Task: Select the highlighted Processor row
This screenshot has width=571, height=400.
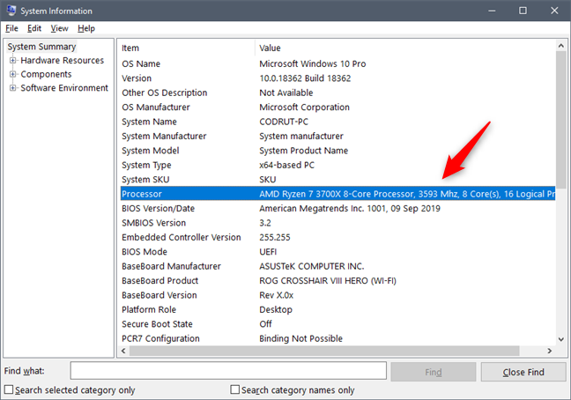Action: pyautogui.click(x=337, y=194)
